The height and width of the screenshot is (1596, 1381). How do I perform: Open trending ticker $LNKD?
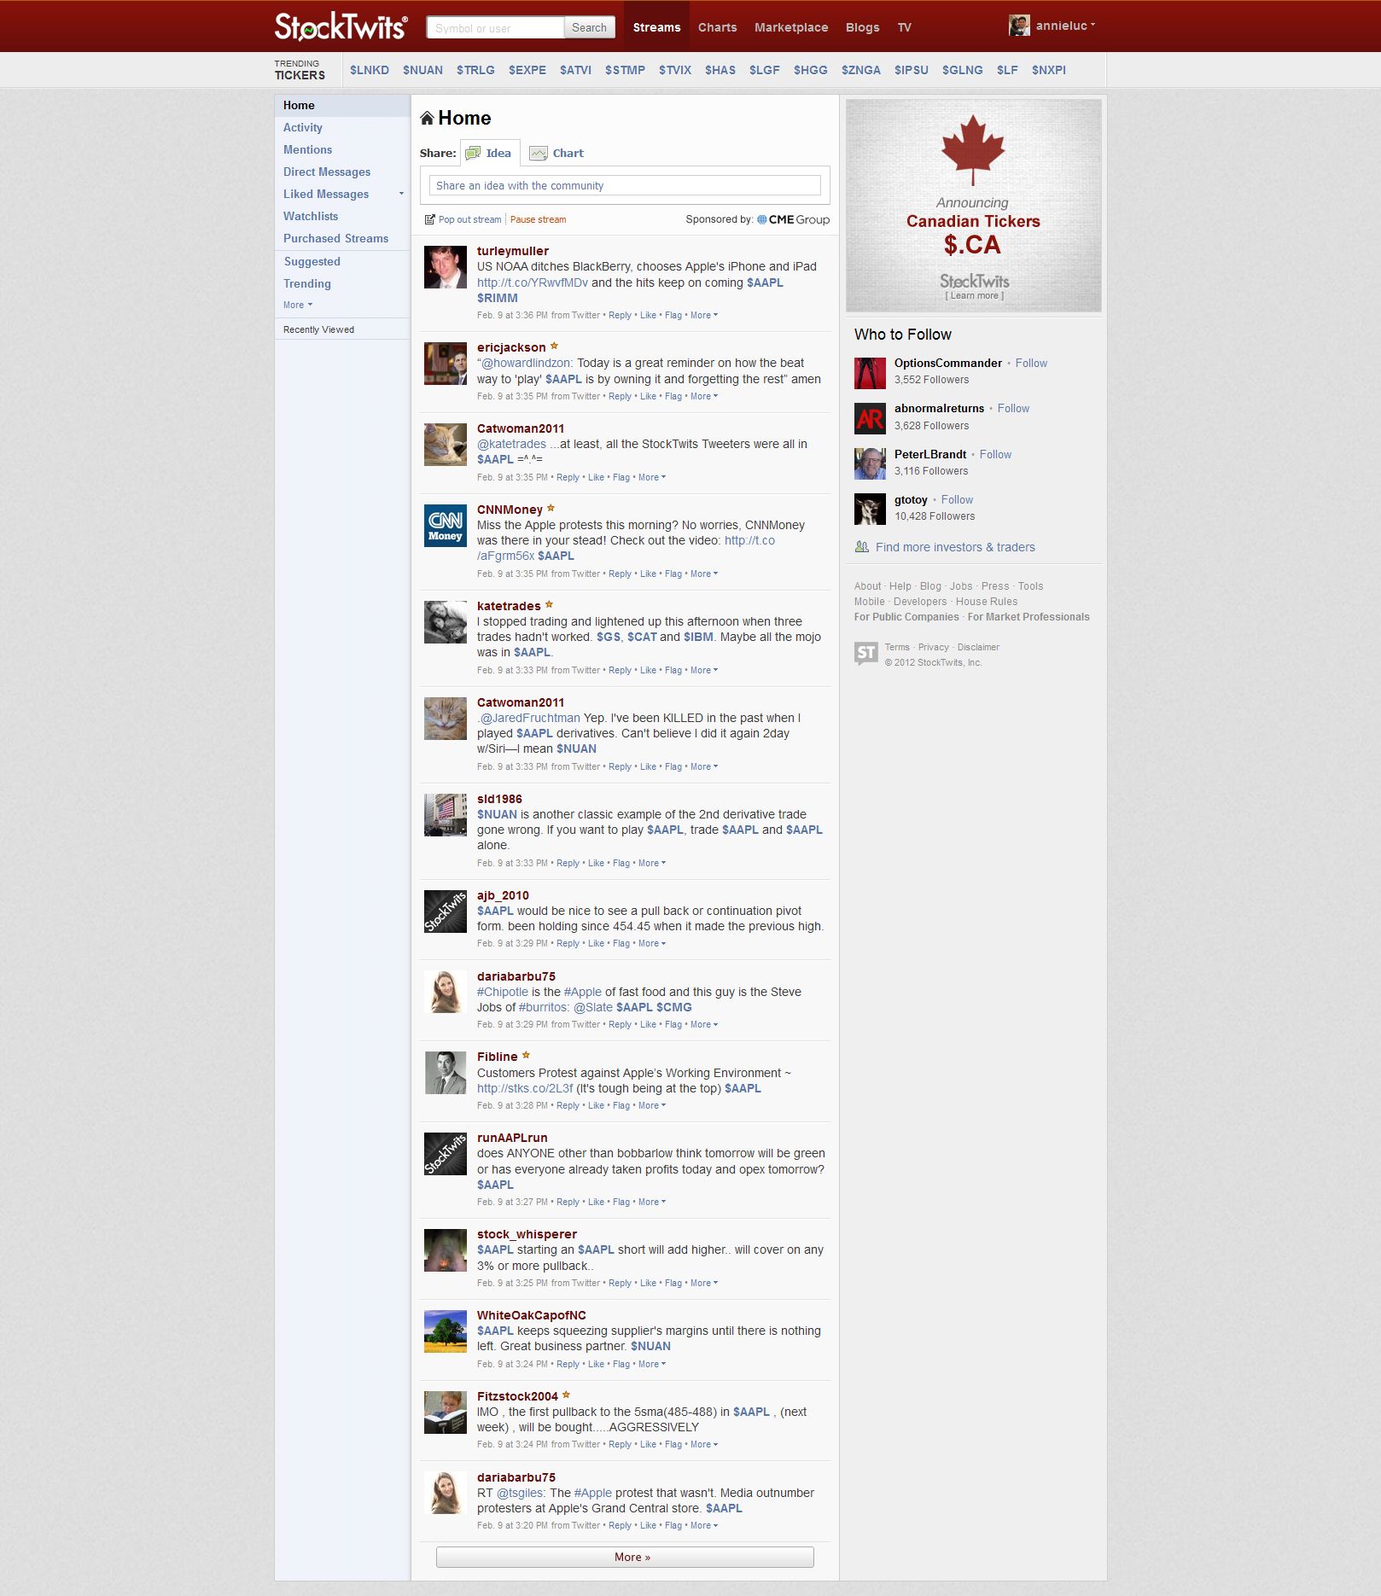point(369,70)
